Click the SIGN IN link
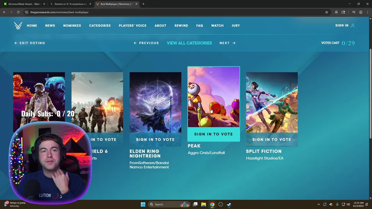The height and width of the screenshot is (209, 372). (x=342, y=26)
